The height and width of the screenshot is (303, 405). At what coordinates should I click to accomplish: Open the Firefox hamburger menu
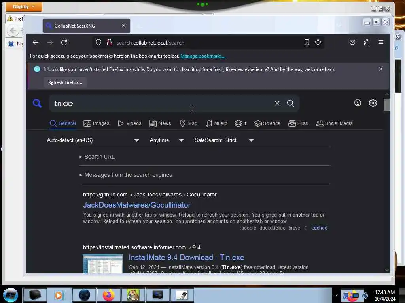pyautogui.click(x=381, y=42)
